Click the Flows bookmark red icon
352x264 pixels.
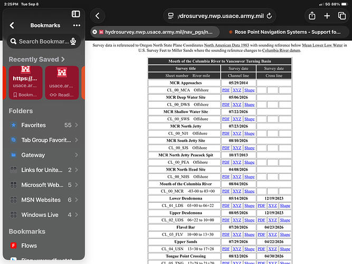tap(14, 246)
